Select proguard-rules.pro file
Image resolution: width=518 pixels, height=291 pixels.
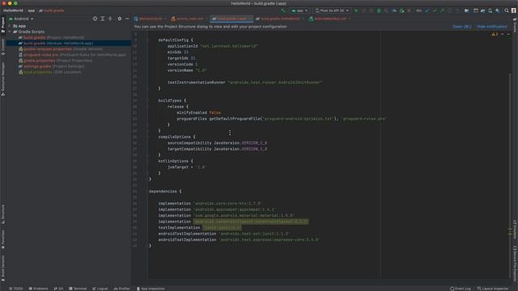(69, 55)
